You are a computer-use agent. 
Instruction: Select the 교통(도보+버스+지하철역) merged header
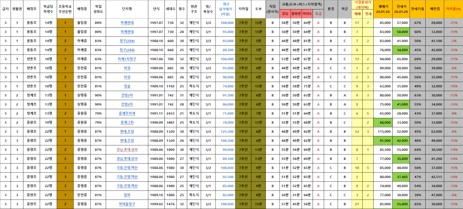tap(301, 5)
